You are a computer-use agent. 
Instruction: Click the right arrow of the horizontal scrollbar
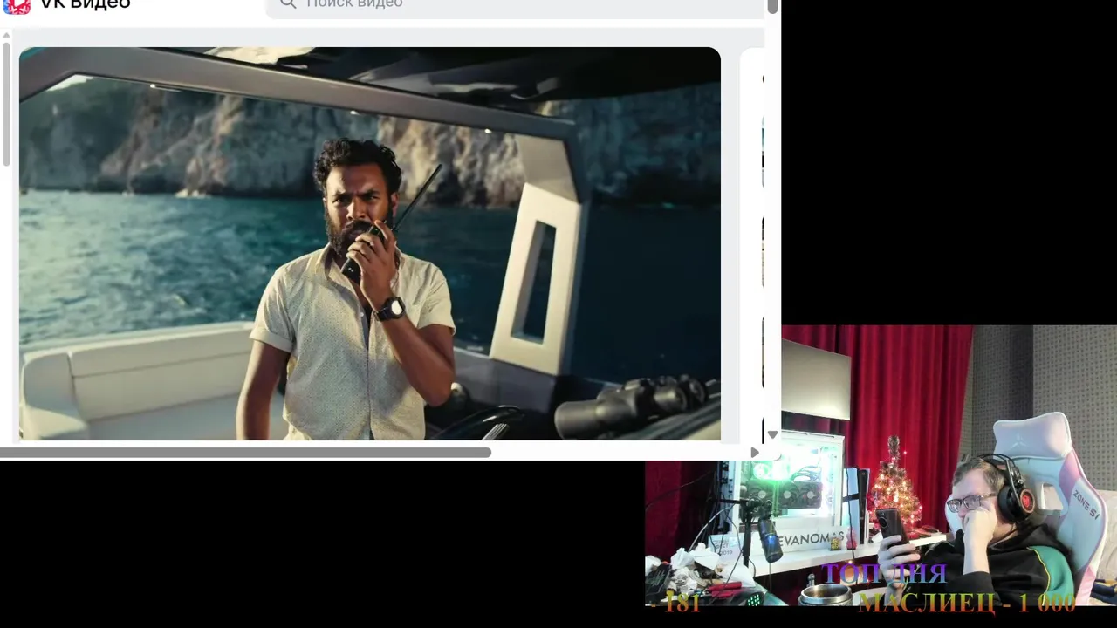(755, 452)
